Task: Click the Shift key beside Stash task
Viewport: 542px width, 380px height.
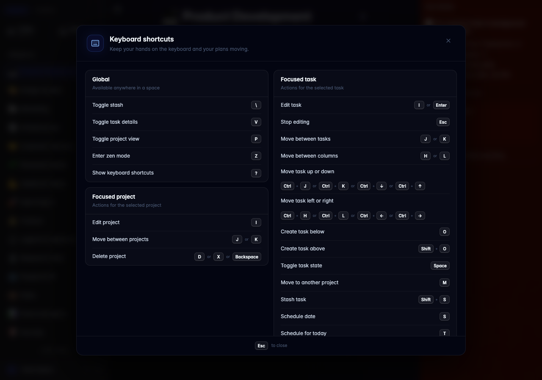Action: pos(426,300)
